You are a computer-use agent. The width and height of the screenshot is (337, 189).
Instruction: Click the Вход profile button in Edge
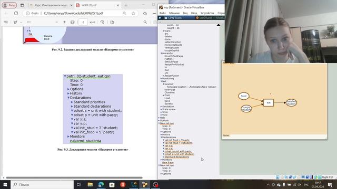[x=9, y=5]
